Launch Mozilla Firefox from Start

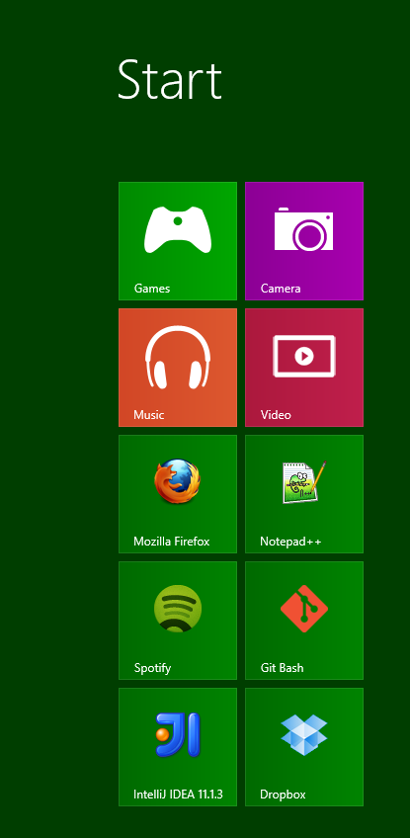pyautogui.click(x=178, y=494)
